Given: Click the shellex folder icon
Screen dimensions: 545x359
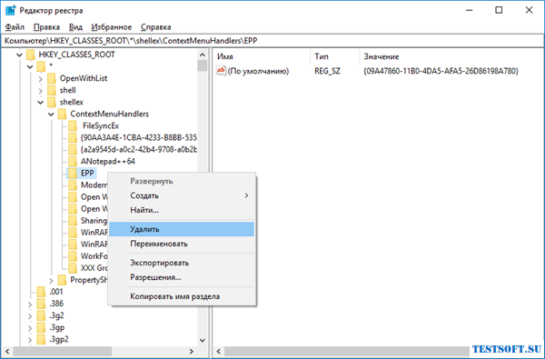Looking at the screenshot, I should pos(52,102).
